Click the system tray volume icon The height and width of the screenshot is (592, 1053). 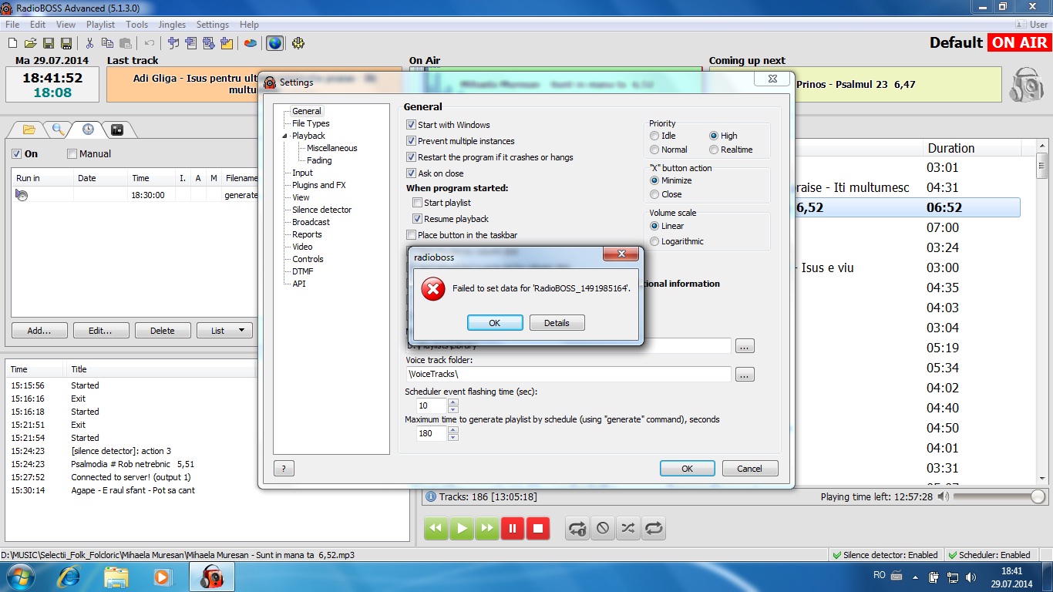971,577
